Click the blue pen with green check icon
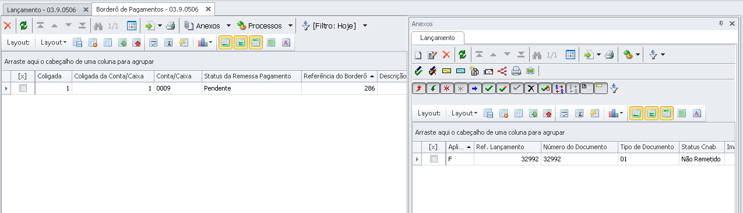 (418, 71)
